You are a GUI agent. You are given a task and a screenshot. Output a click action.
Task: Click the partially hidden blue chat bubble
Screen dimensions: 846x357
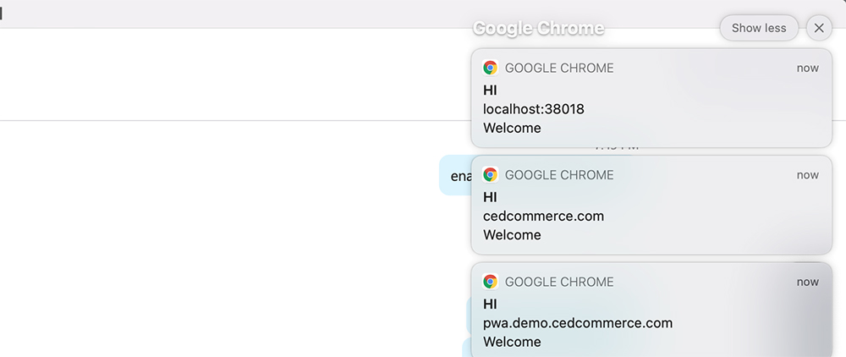pos(455,175)
